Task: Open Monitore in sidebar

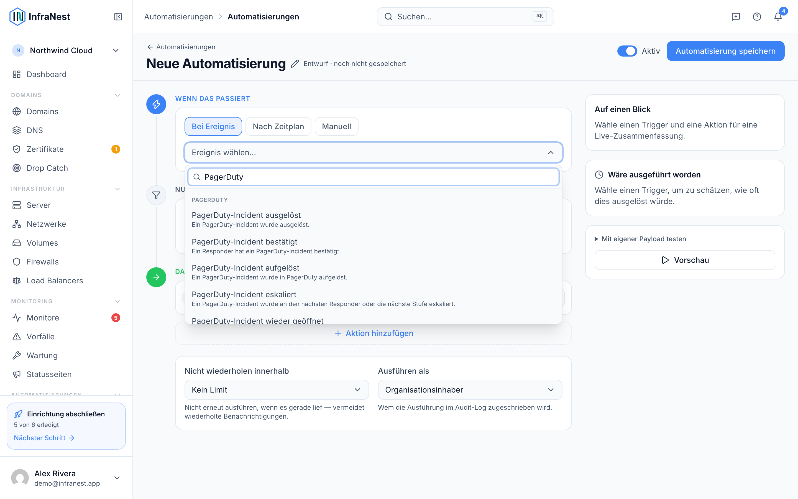Action: [66, 318]
